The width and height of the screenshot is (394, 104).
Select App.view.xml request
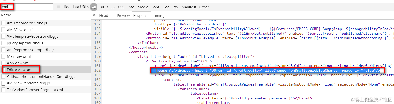tap(45, 63)
